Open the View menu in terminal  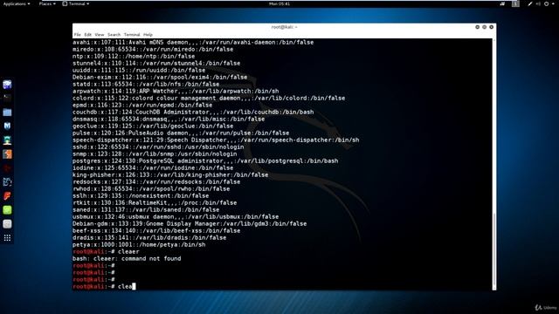100,35
